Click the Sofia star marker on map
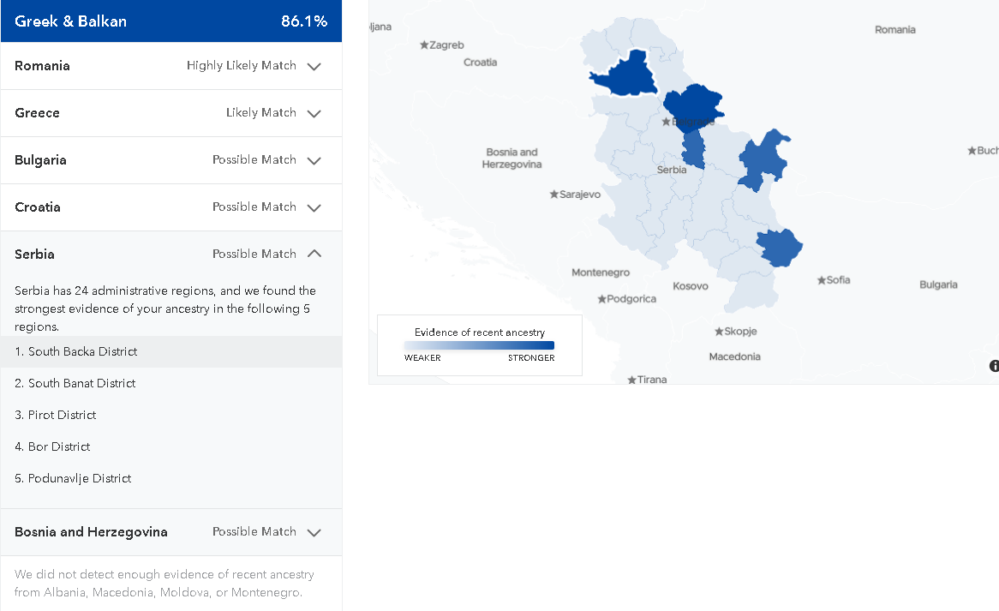 [822, 280]
